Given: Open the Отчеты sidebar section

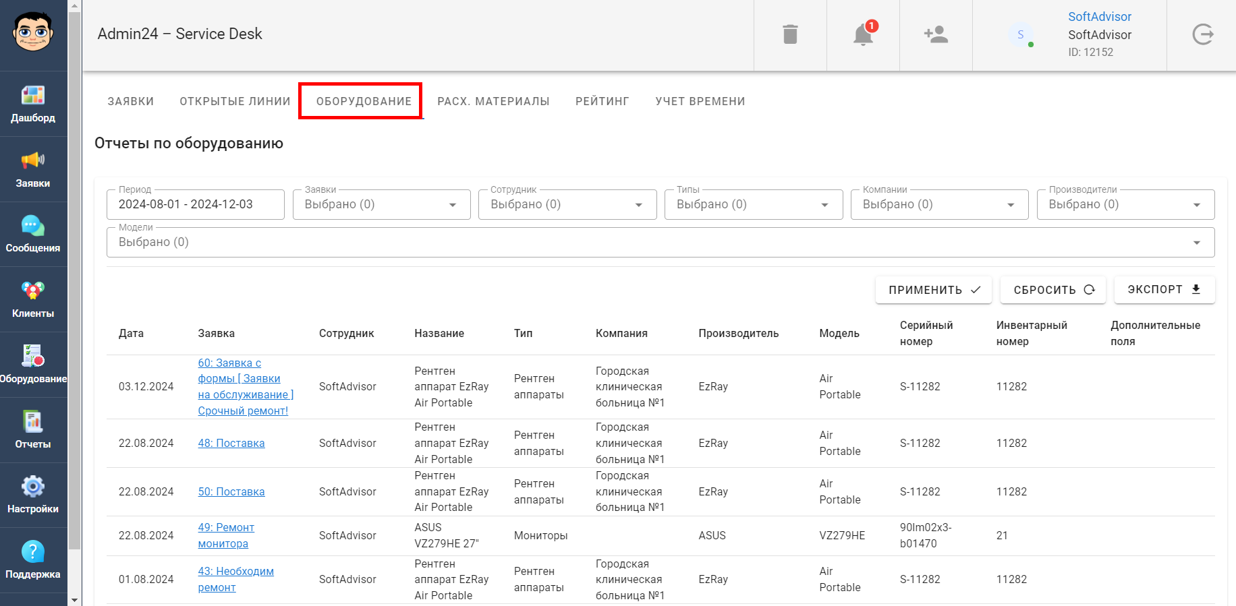Looking at the screenshot, I should coord(33,430).
